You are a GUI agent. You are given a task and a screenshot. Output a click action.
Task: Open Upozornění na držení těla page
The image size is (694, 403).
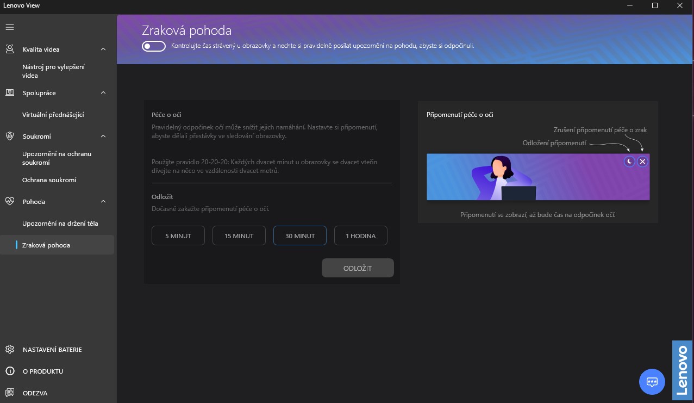(60, 224)
